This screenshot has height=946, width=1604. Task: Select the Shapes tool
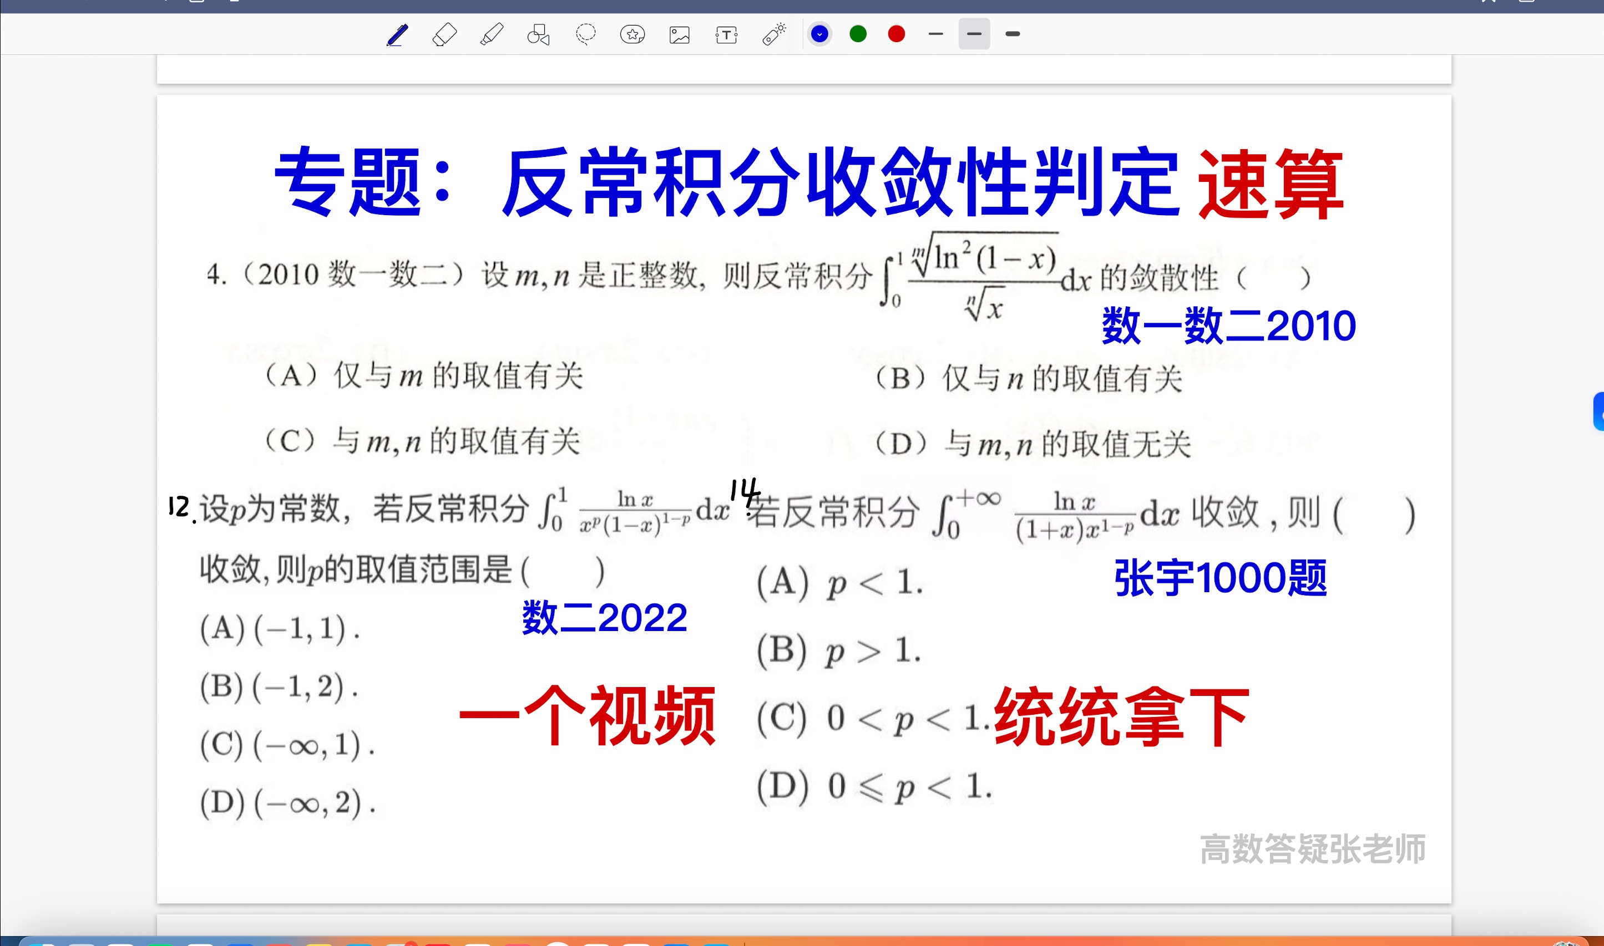click(538, 34)
